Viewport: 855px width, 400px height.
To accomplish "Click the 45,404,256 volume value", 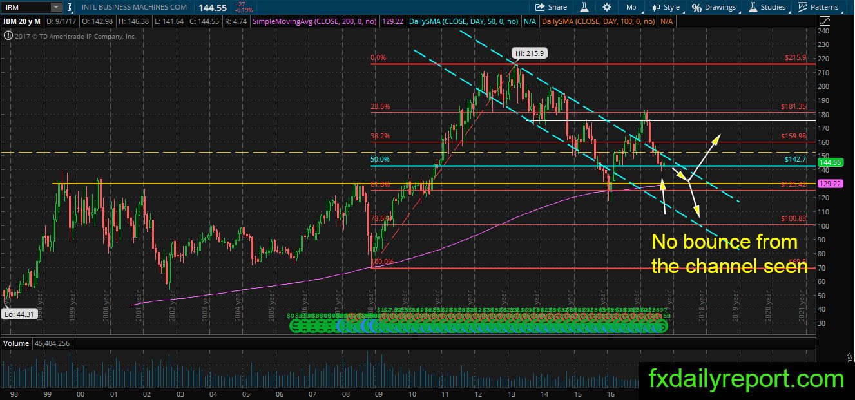I will pyautogui.click(x=52, y=343).
